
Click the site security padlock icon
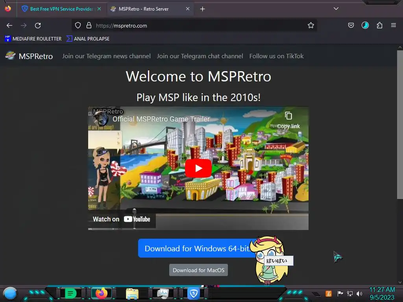click(x=89, y=26)
